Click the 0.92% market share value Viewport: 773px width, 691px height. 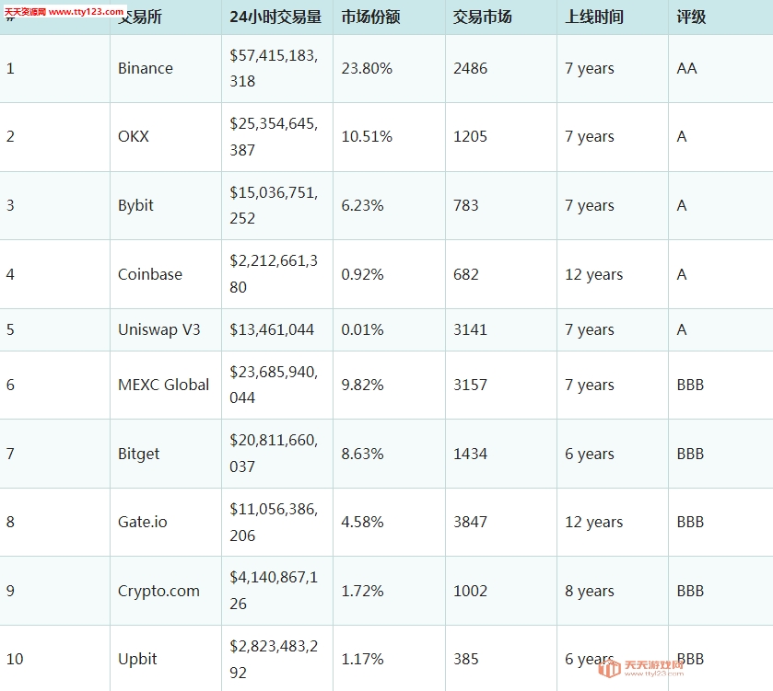pos(362,274)
